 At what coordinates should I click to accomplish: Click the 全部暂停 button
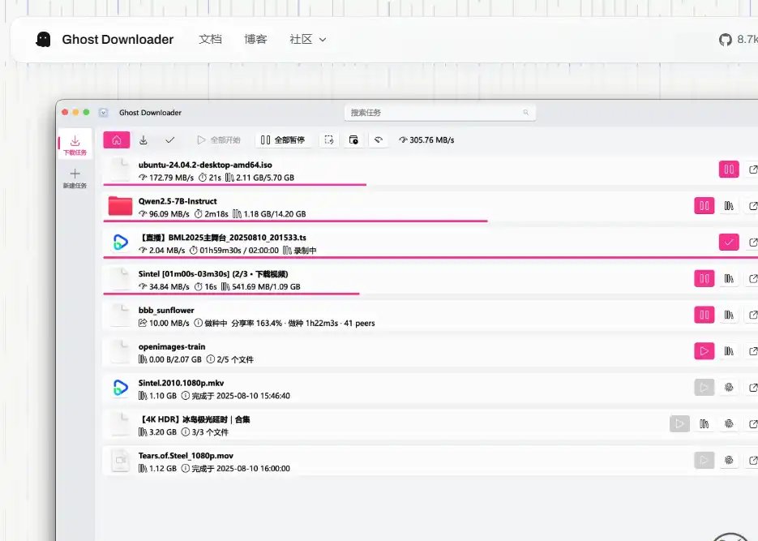[x=283, y=140]
